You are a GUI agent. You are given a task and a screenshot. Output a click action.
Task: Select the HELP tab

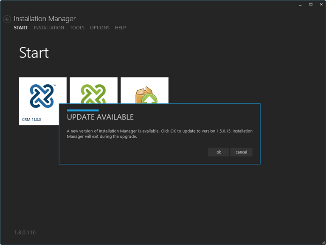(x=121, y=28)
